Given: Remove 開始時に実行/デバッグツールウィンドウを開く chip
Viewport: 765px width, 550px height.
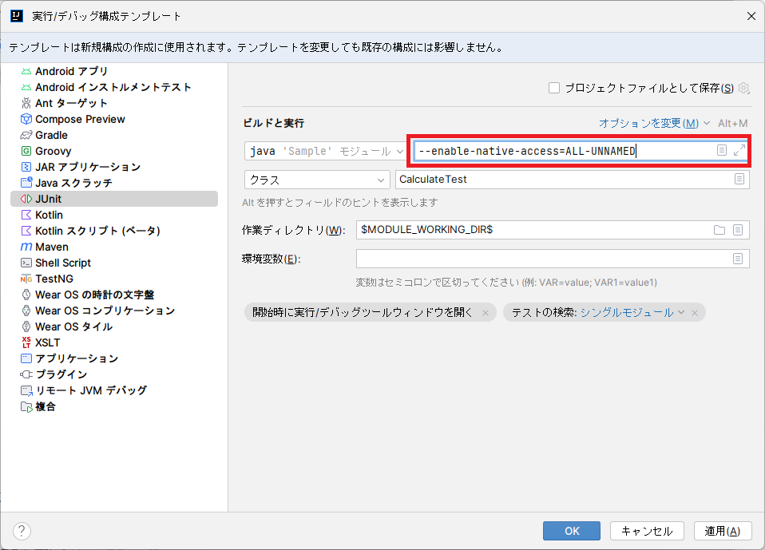Looking at the screenshot, I should tap(486, 313).
